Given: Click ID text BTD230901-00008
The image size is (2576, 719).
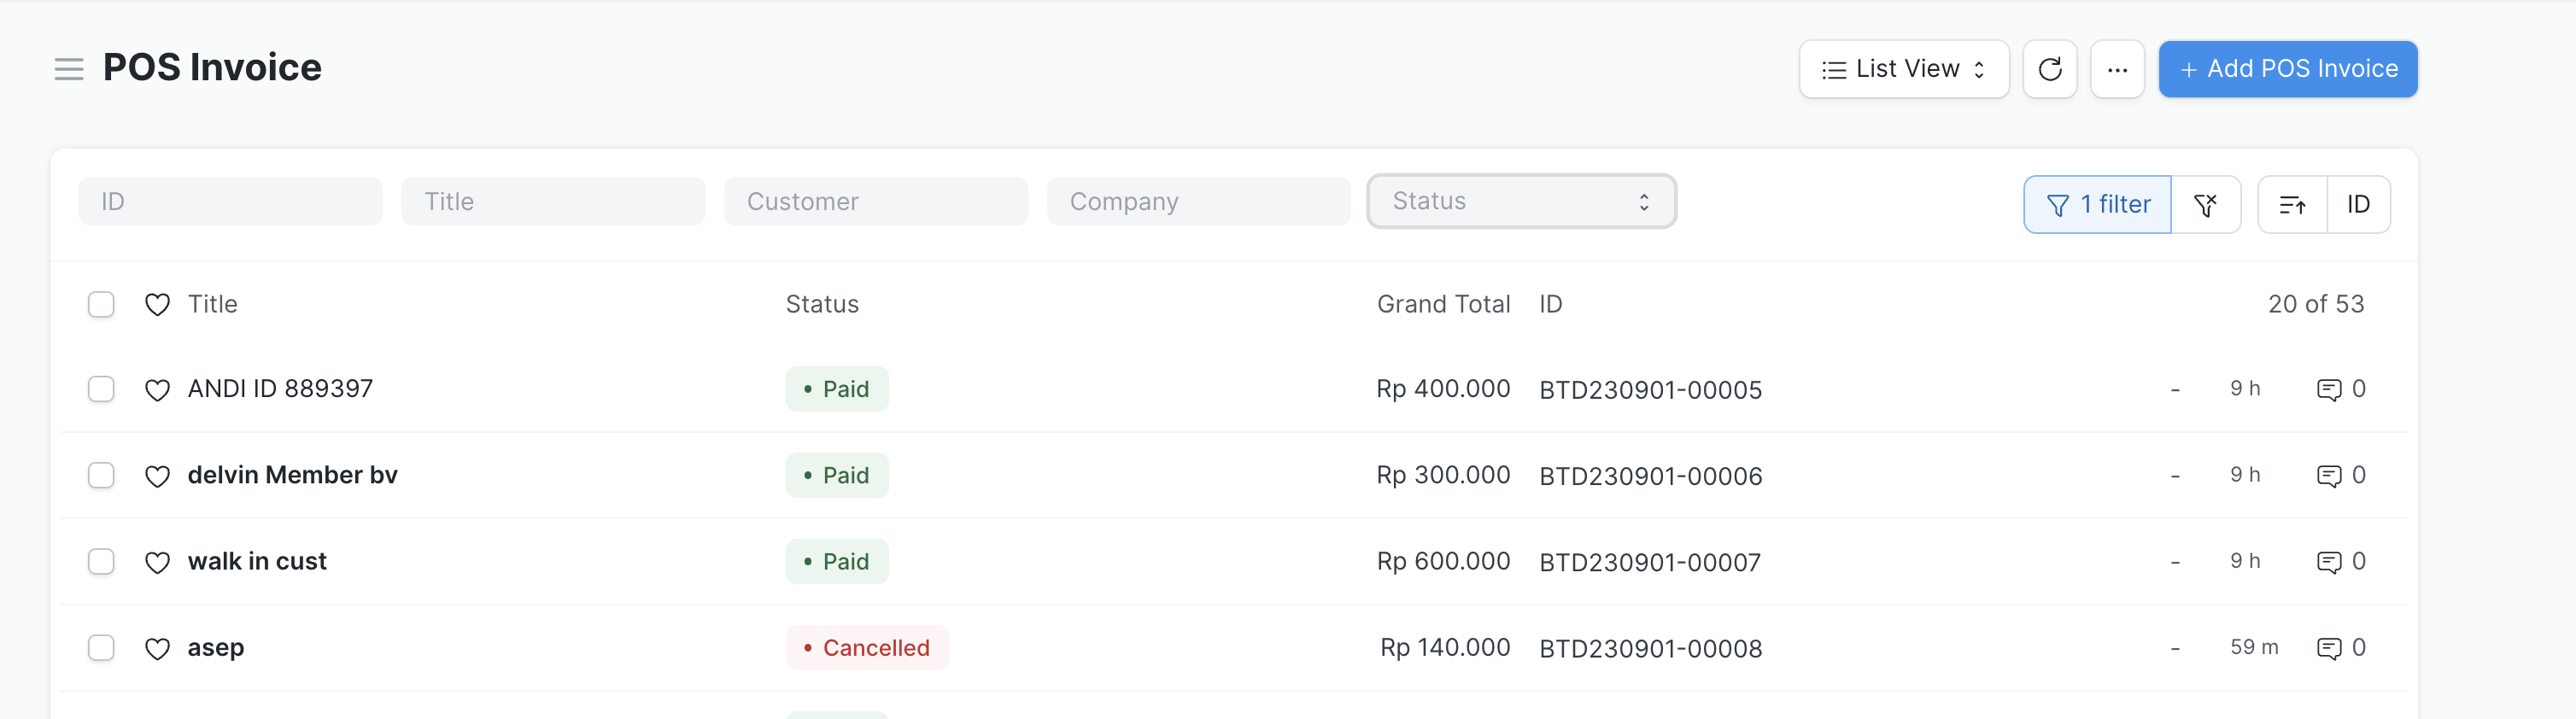Looking at the screenshot, I should click(1650, 649).
